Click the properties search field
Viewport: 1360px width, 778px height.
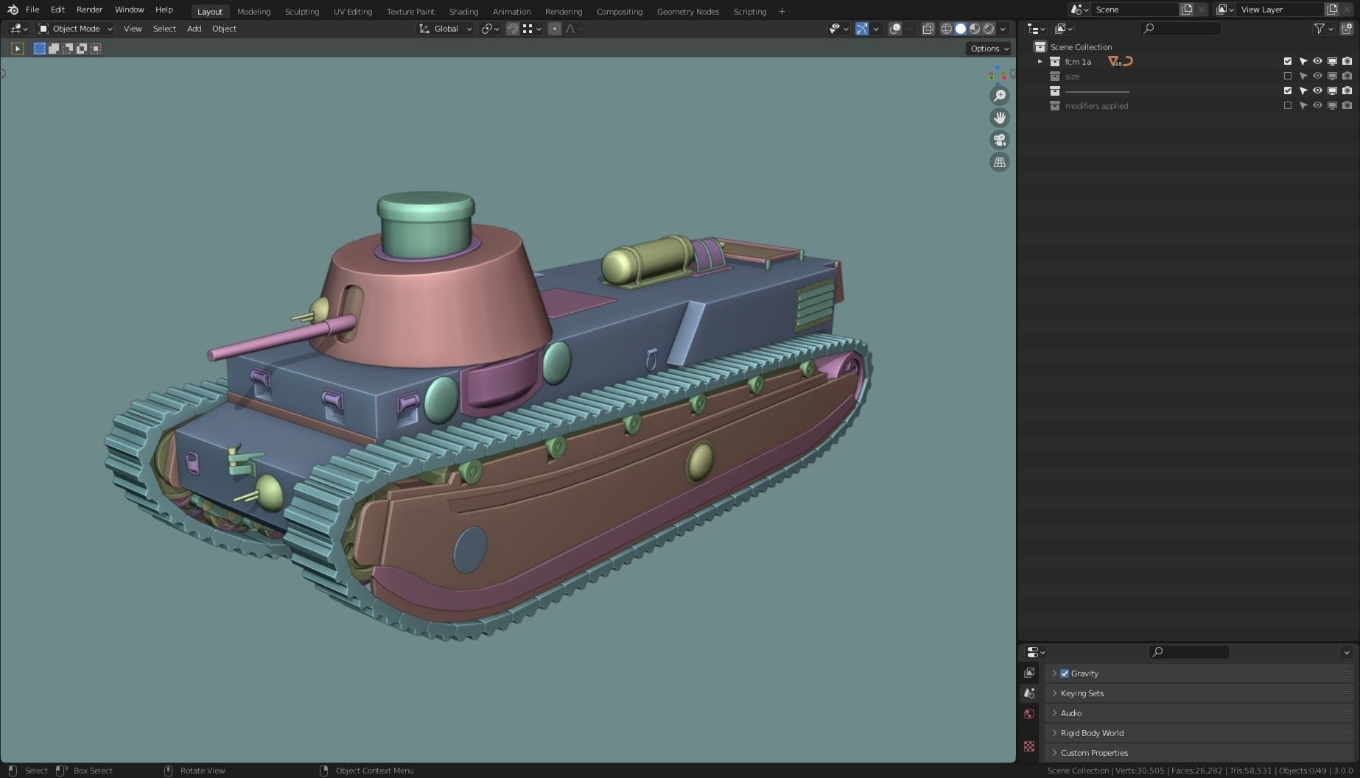click(1189, 652)
